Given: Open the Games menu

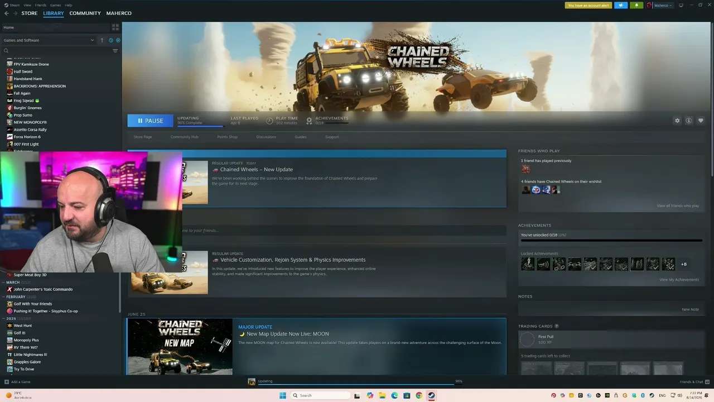Looking at the screenshot, I should click(56, 5).
